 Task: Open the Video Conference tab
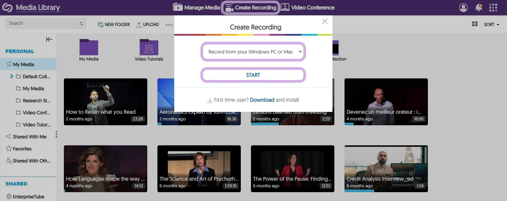pyautogui.click(x=307, y=7)
